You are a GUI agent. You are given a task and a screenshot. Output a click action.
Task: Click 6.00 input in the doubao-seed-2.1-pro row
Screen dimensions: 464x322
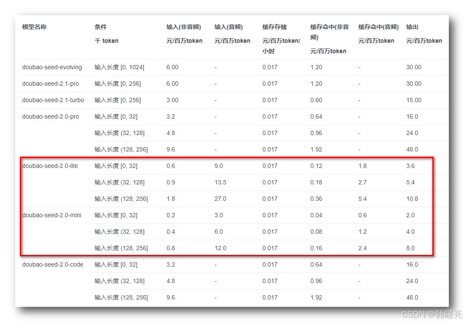coord(172,84)
